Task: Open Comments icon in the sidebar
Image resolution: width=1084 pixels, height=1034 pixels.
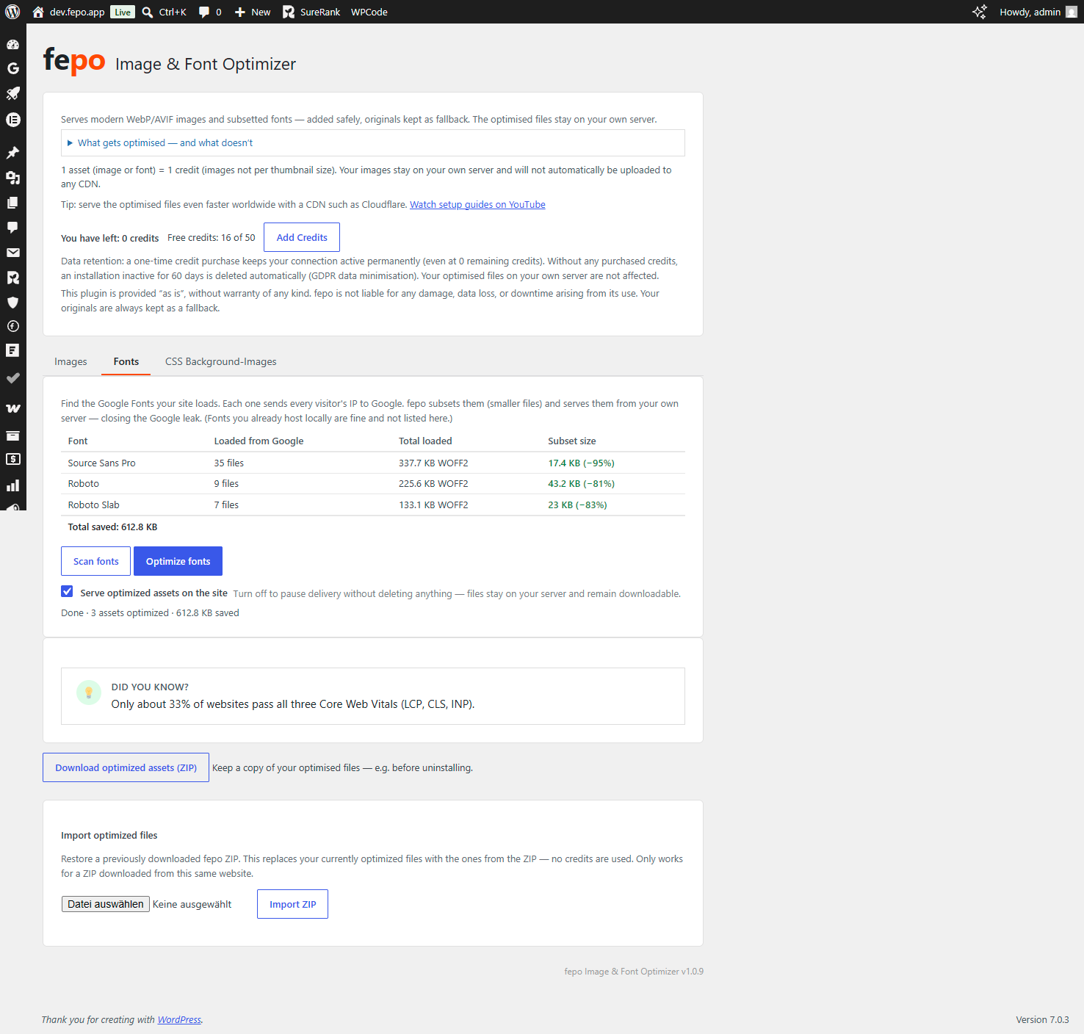Action: click(12, 228)
